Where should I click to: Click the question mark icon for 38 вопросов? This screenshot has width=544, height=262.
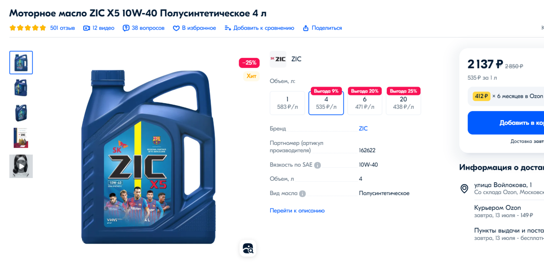coord(126,28)
